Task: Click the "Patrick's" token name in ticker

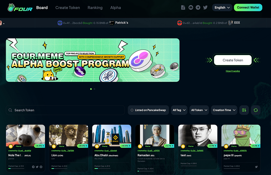Action: pyautogui.click(x=122, y=23)
